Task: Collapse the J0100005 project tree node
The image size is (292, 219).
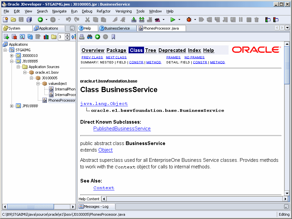Action: [x=12, y=61]
